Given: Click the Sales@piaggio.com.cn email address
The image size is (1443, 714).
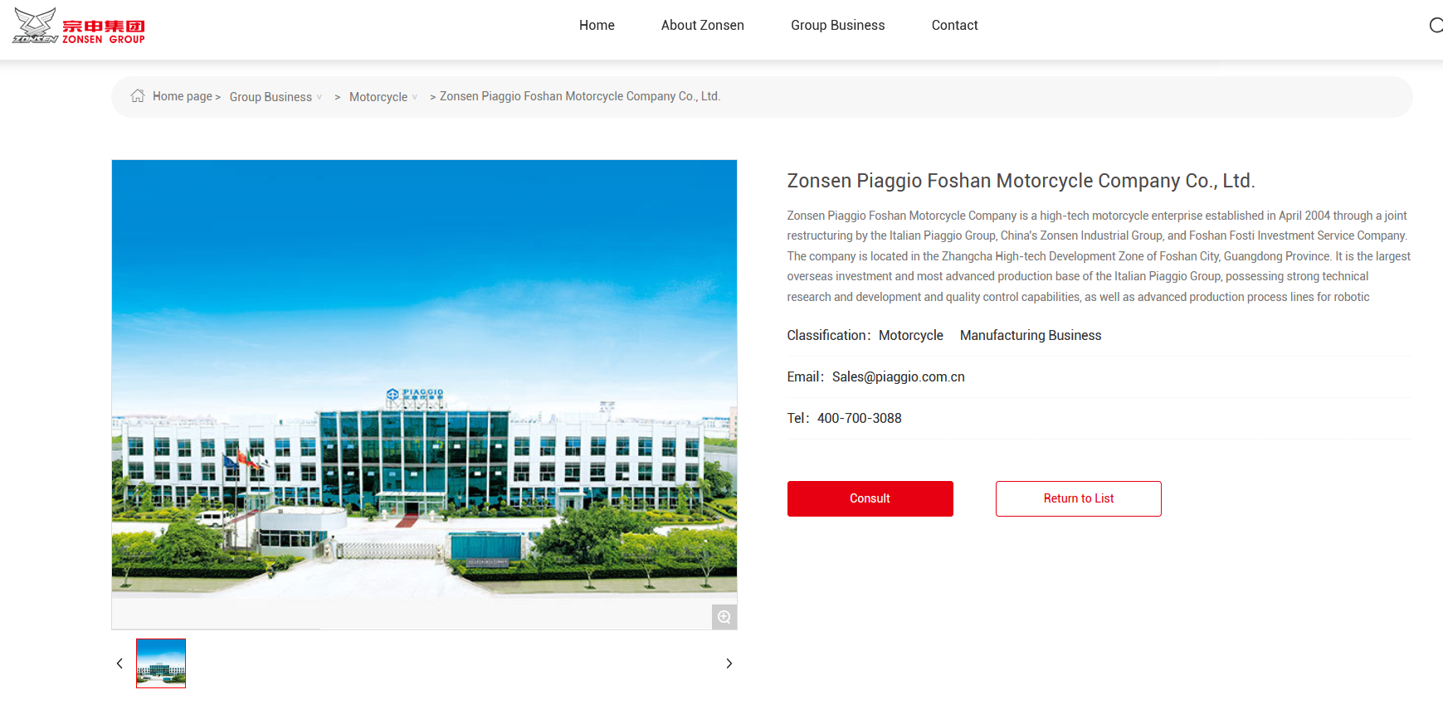Looking at the screenshot, I should (899, 376).
